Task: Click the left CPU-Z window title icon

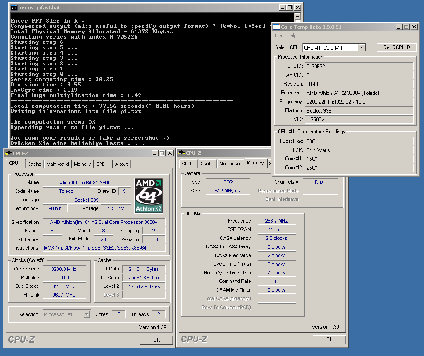Action: (x=9, y=153)
